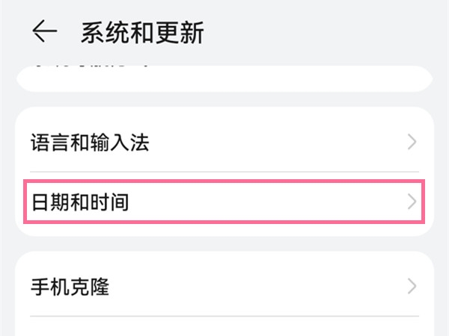The width and height of the screenshot is (449, 336).
Task: Tap the middle of the 日期和时间 row
Action: [224, 202]
